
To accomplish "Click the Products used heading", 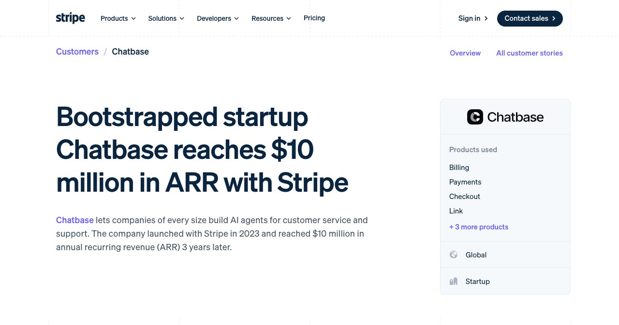I will (473, 150).
